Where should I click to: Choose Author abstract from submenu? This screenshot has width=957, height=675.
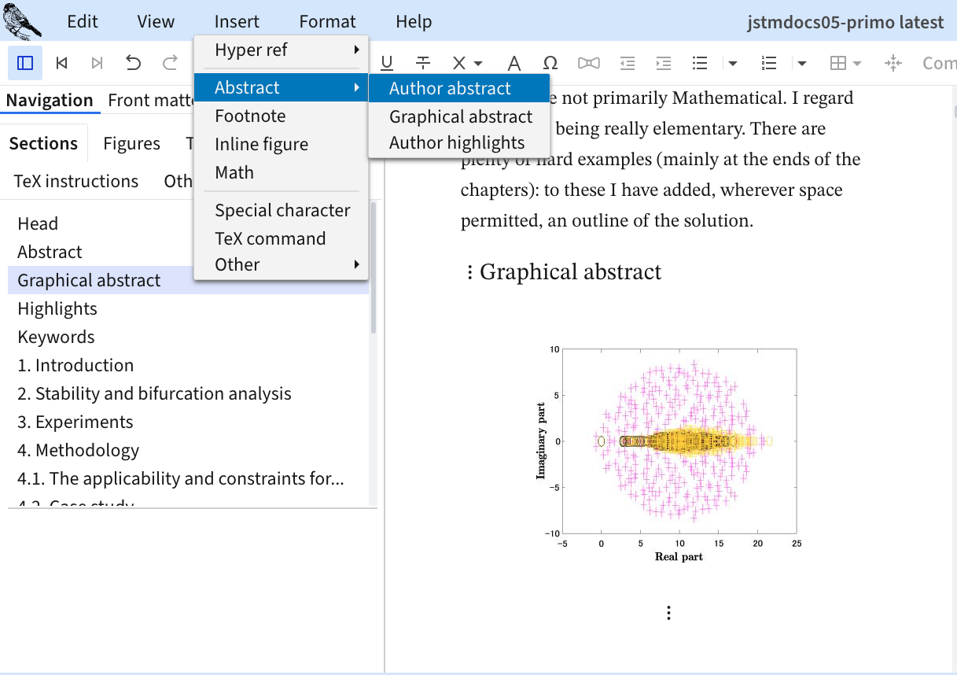(450, 88)
